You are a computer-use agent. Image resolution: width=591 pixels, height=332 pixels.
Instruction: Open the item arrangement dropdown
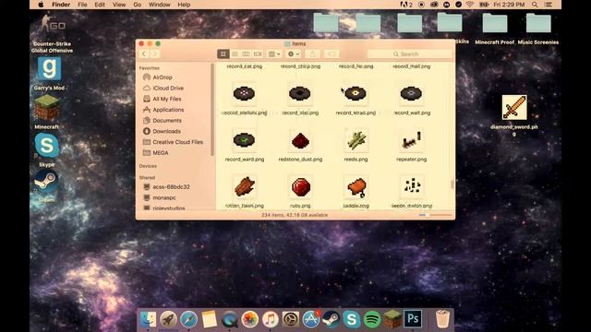(274, 54)
